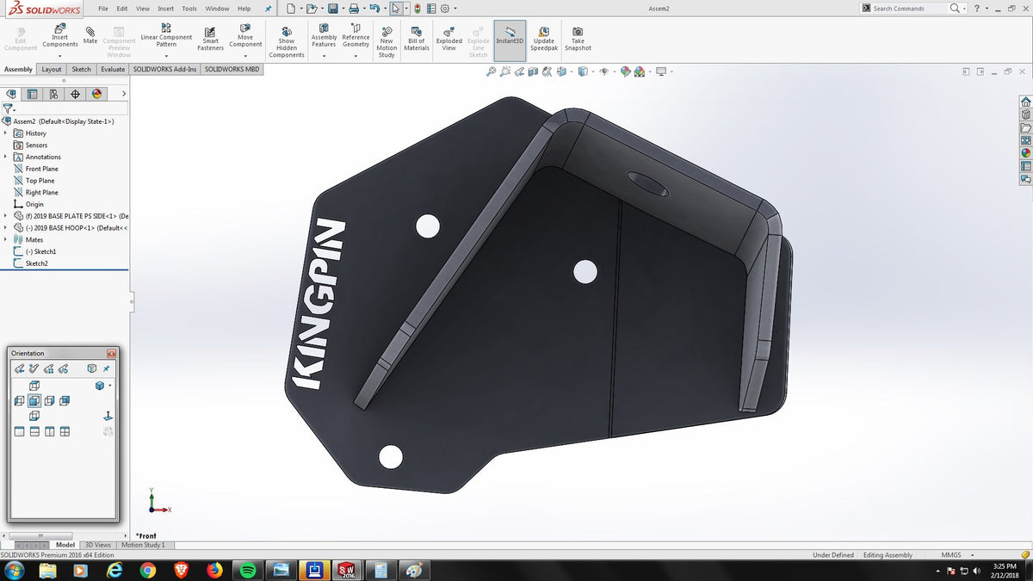Open SOLIDWORKS Resources home icon in task pane

tap(1025, 102)
